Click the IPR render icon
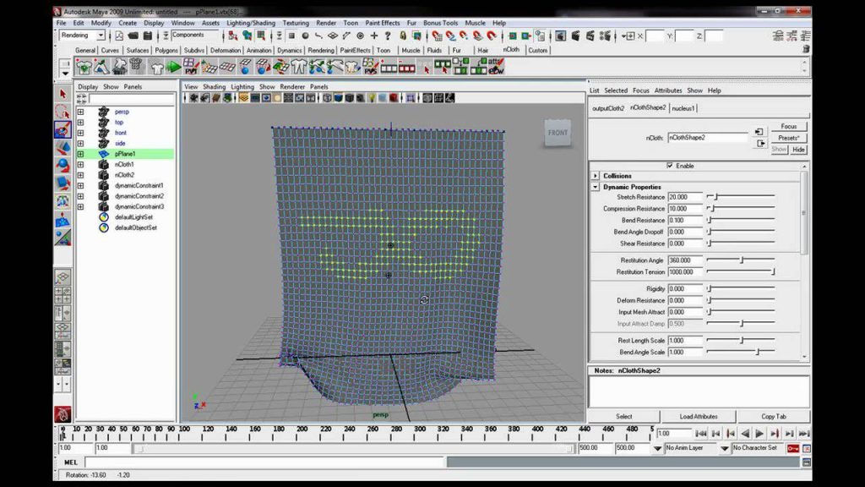 pyautogui.click(x=590, y=36)
